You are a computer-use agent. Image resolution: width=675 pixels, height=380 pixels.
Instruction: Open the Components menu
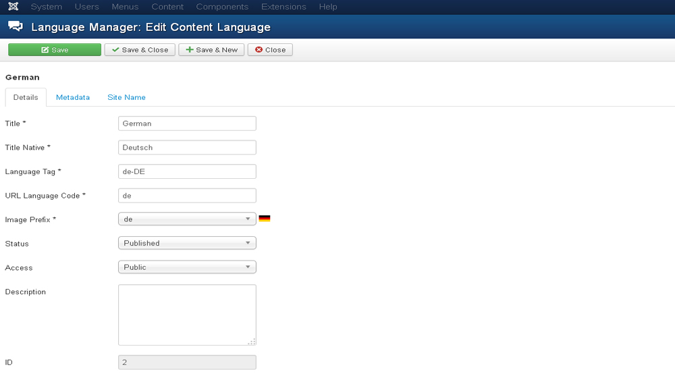(x=222, y=7)
